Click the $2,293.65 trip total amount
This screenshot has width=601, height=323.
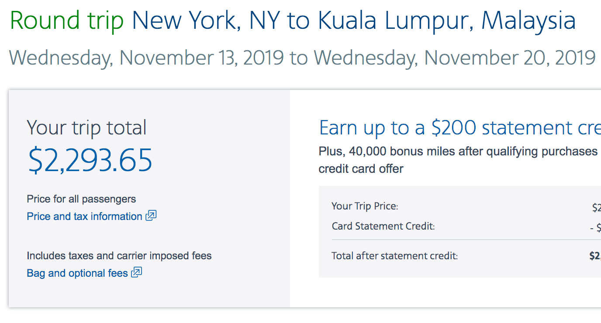90,160
